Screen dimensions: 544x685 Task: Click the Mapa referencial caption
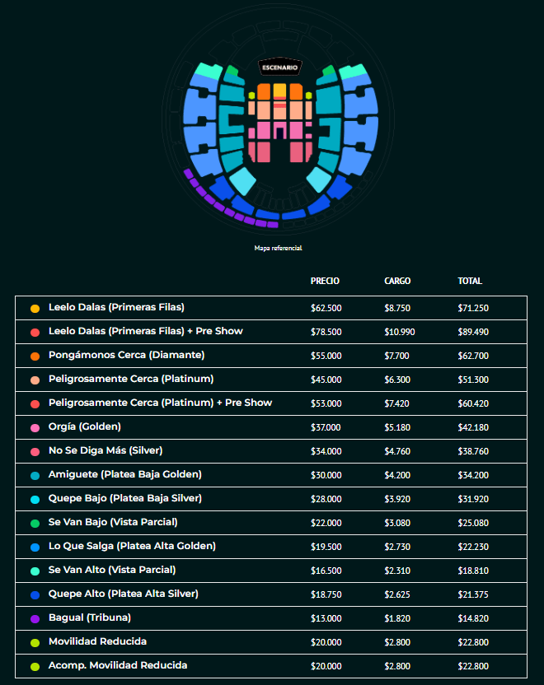[x=279, y=248]
